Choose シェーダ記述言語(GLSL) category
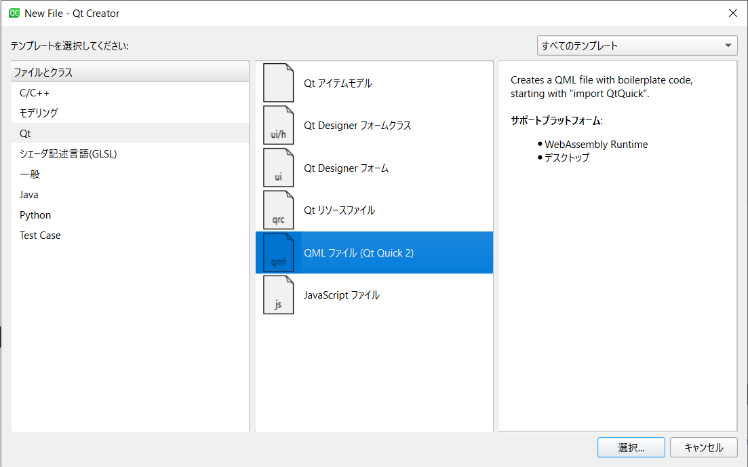This screenshot has height=467, width=748. click(x=68, y=154)
